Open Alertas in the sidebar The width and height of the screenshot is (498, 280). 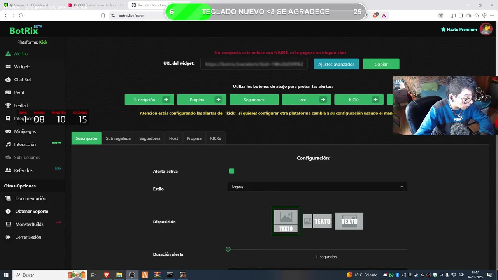[x=21, y=54]
